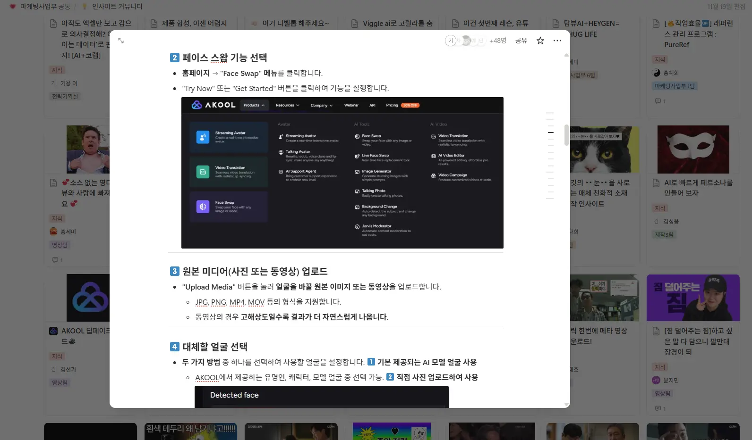Click the page preview scrollbar thumb
The width and height of the screenshot is (752, 440).
[566, 135]
